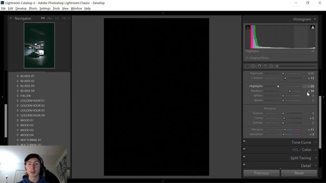The image size is (326, 183).
Task: Click the Lightroom app icon in title bar
Action: (x=3, y=3)
